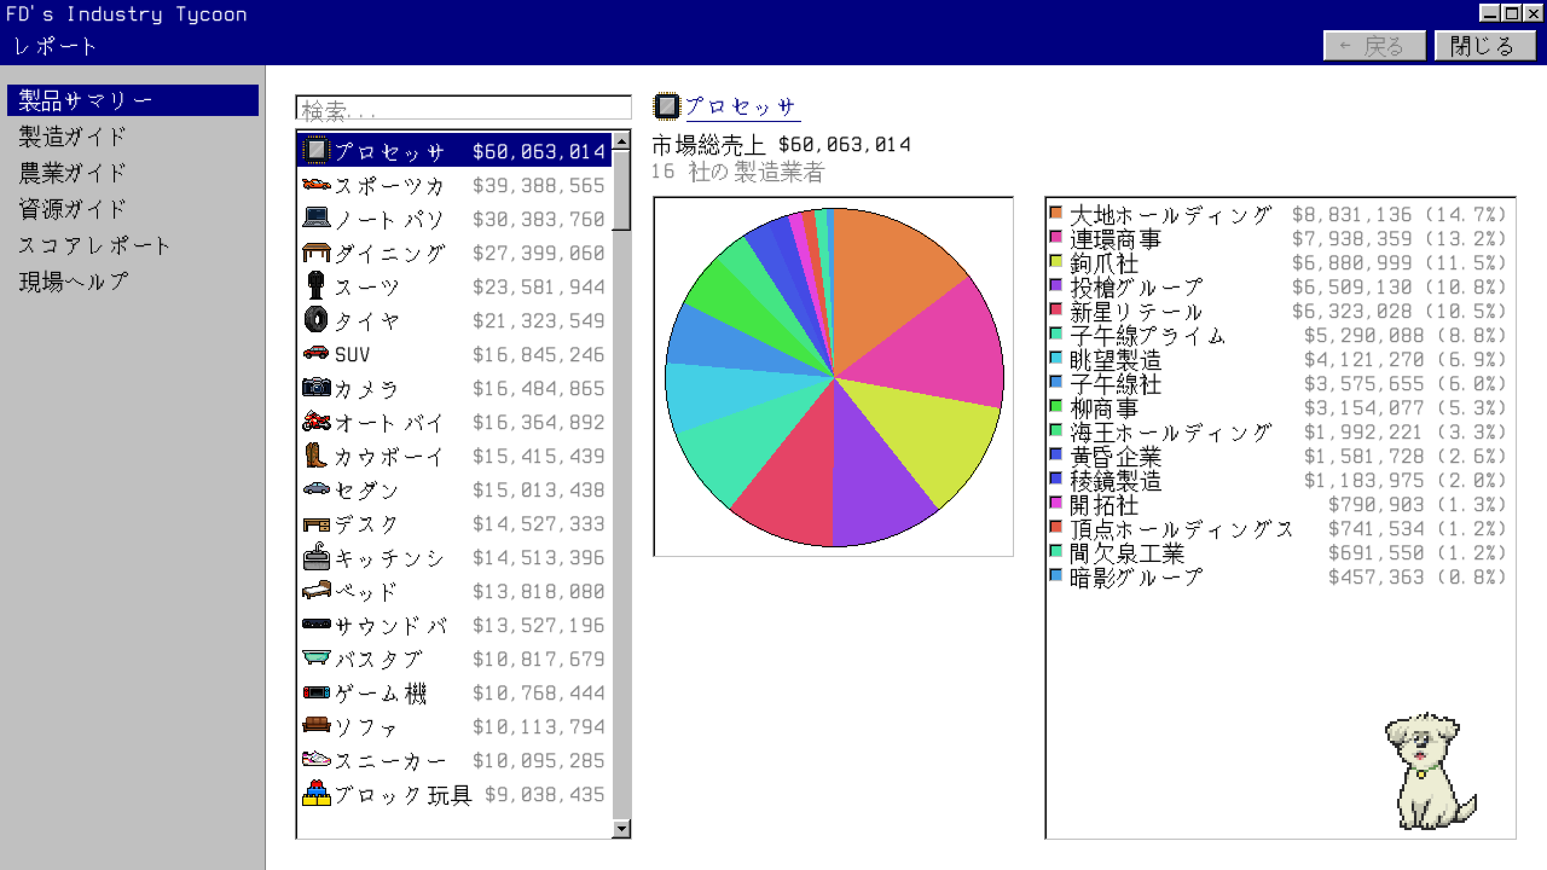1547x870 pixels.
Task: Select the $39,388,565 sports car value
Action: pos(538,185)
